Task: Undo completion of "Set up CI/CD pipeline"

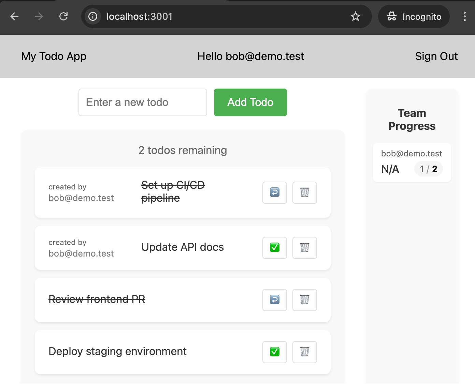Action: tap(274, 192)
